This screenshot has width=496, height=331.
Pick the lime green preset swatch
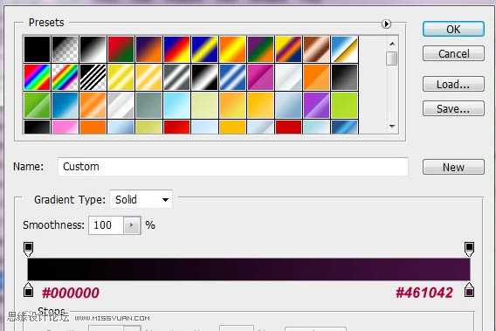tap(344, 105)
